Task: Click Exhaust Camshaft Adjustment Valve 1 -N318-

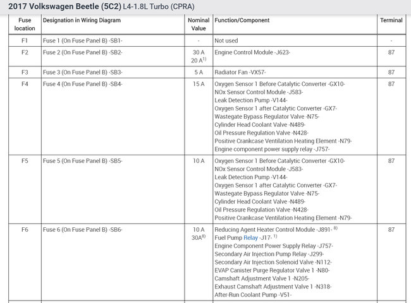Action: click(x=273, y=287)
